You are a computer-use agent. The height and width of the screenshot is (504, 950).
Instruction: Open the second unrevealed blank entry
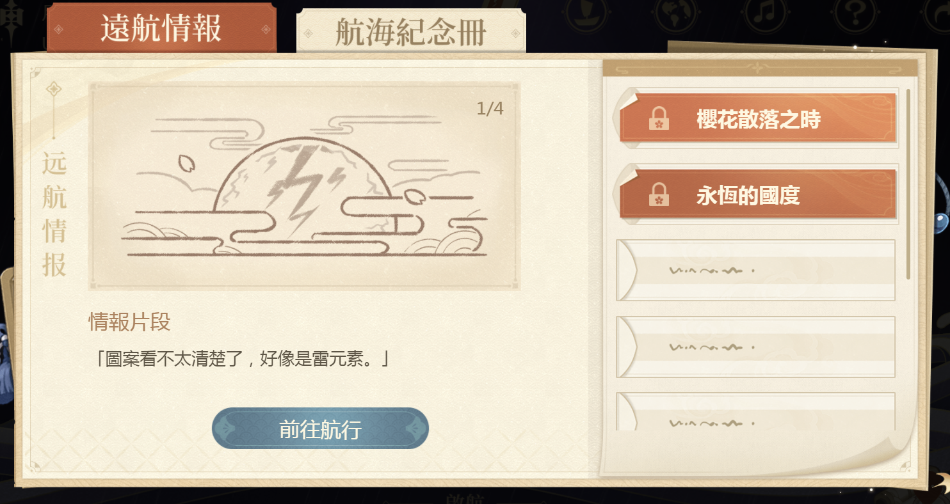pos(755,347)
